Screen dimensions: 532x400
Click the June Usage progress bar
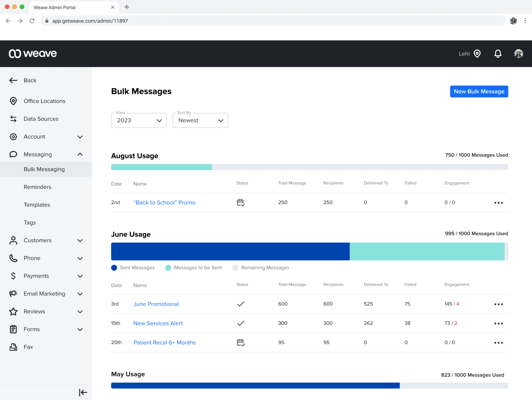click(x=309, y=251)
